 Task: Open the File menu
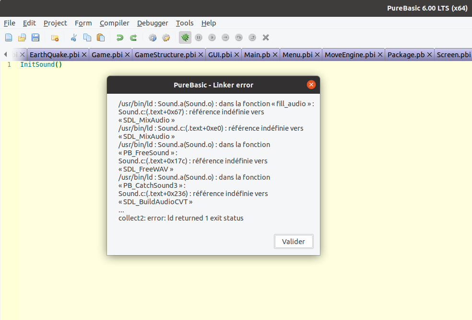(x=10, y=23)
